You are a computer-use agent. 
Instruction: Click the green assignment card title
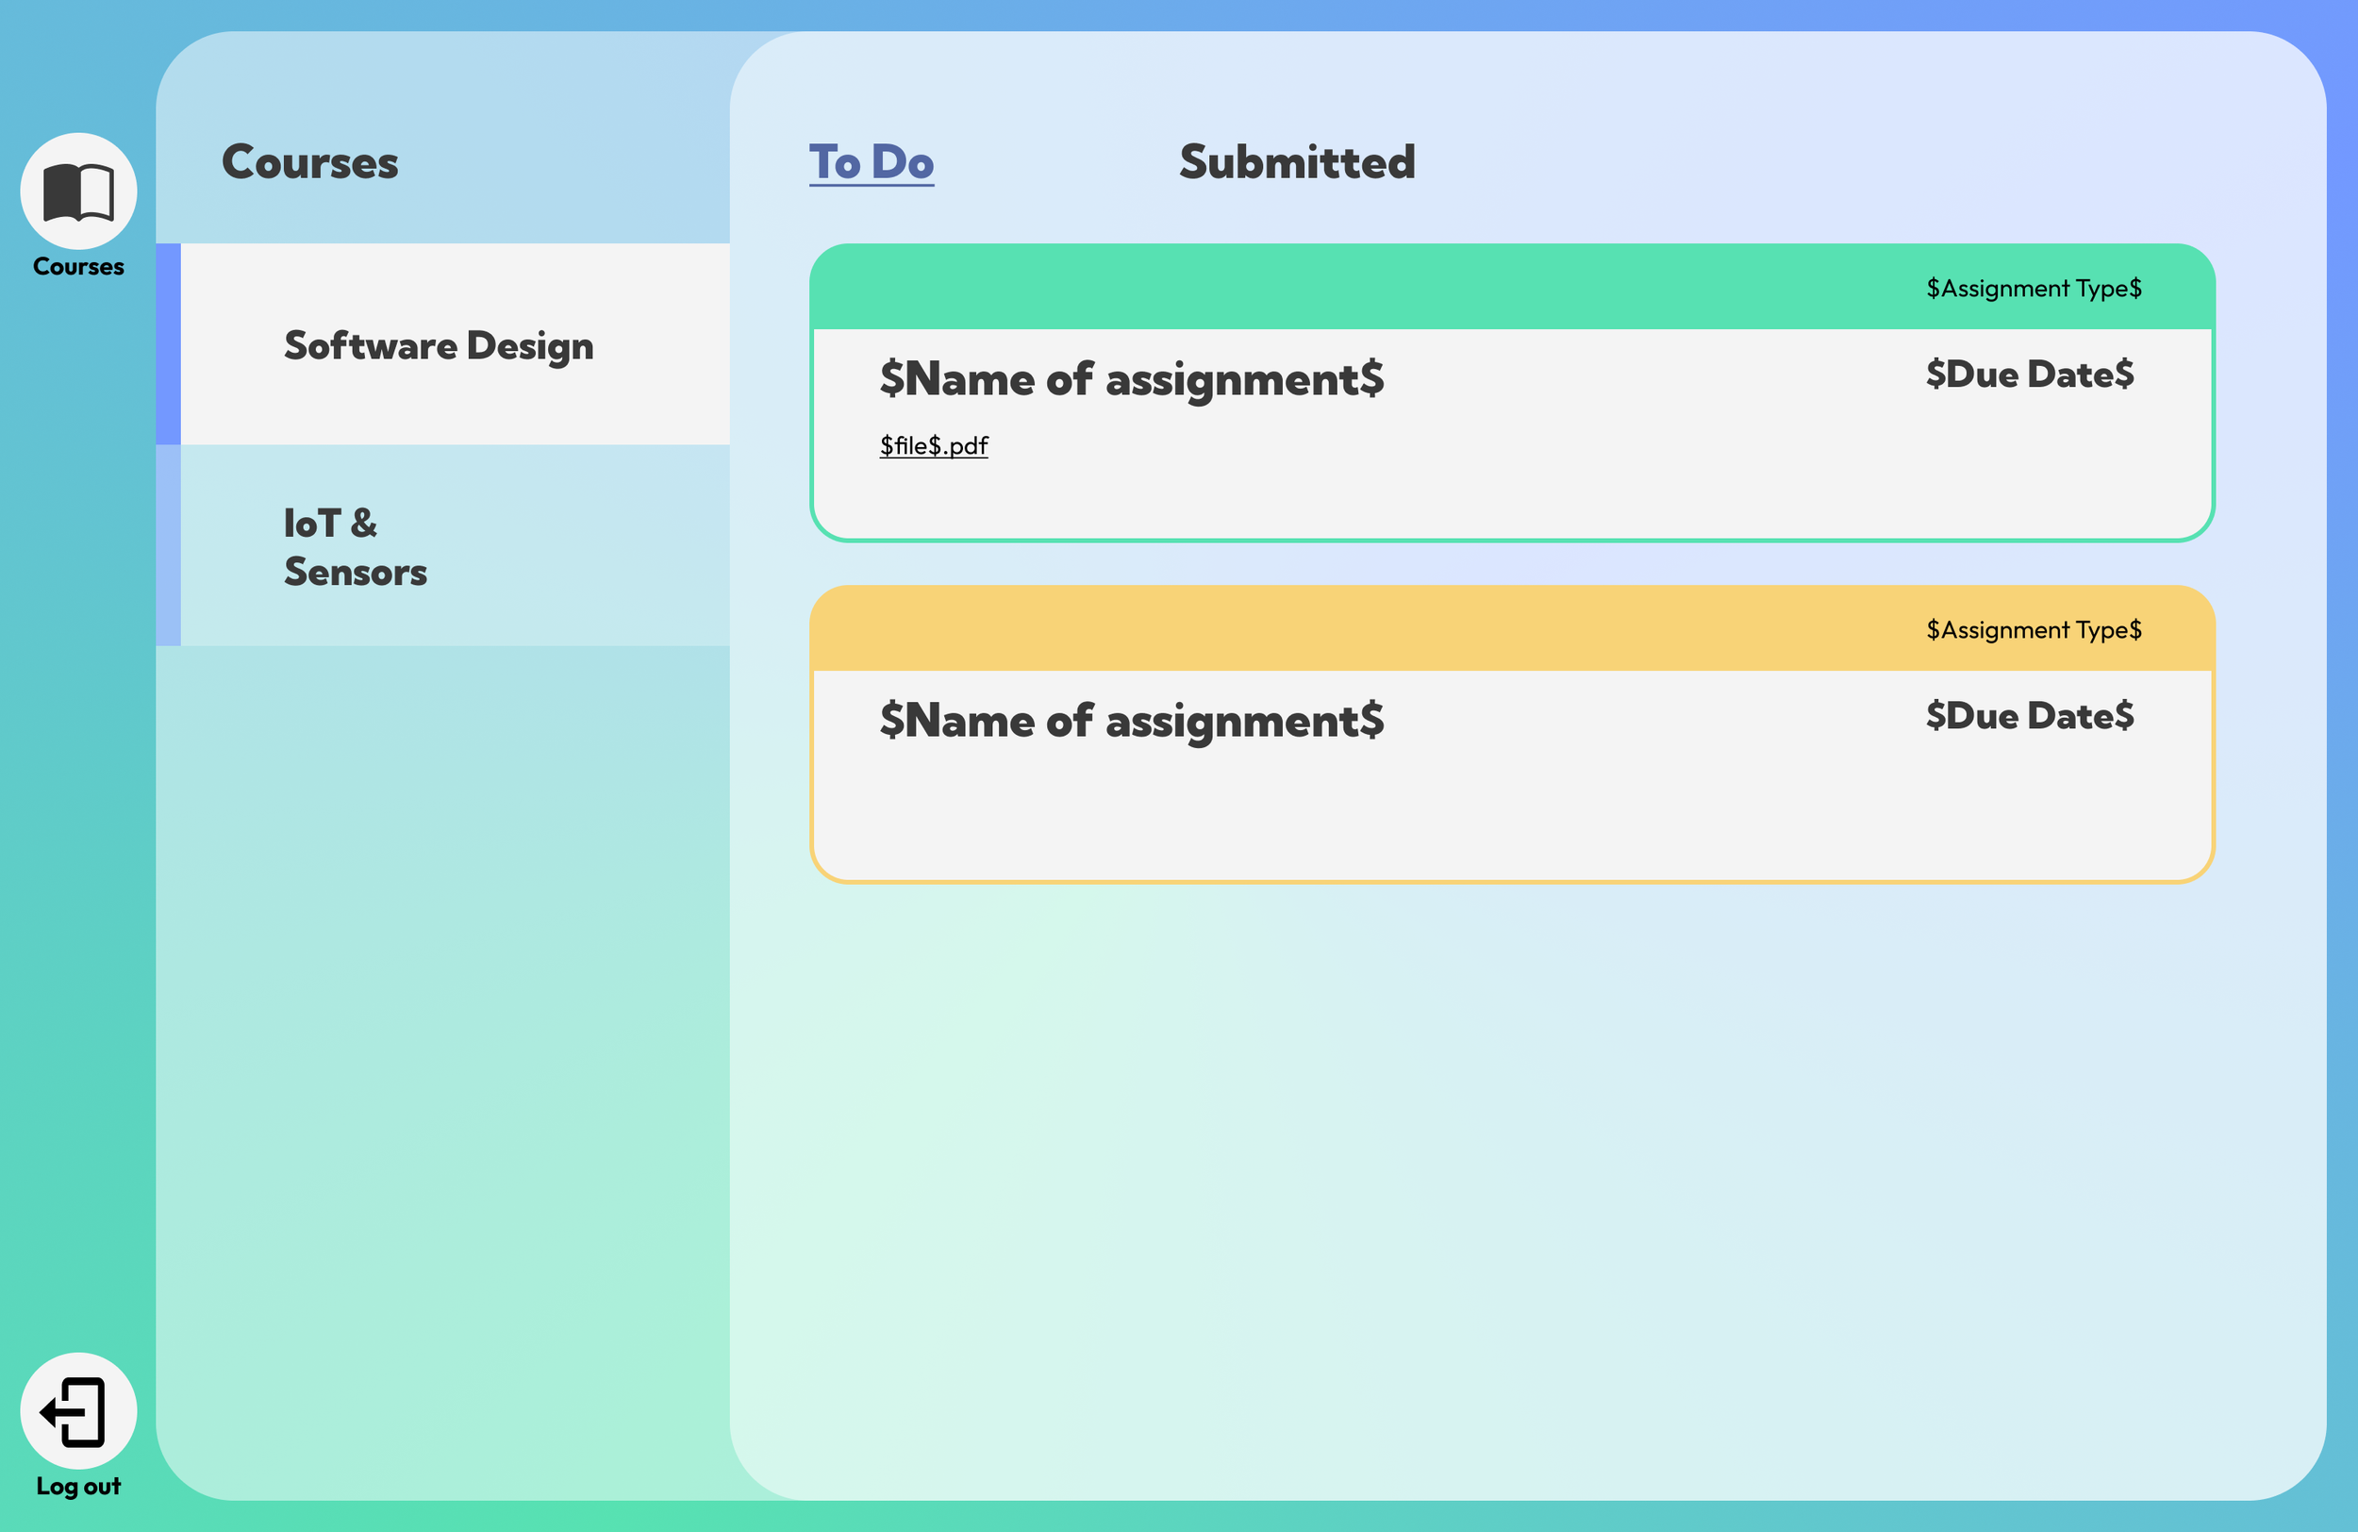[1132, 378]
